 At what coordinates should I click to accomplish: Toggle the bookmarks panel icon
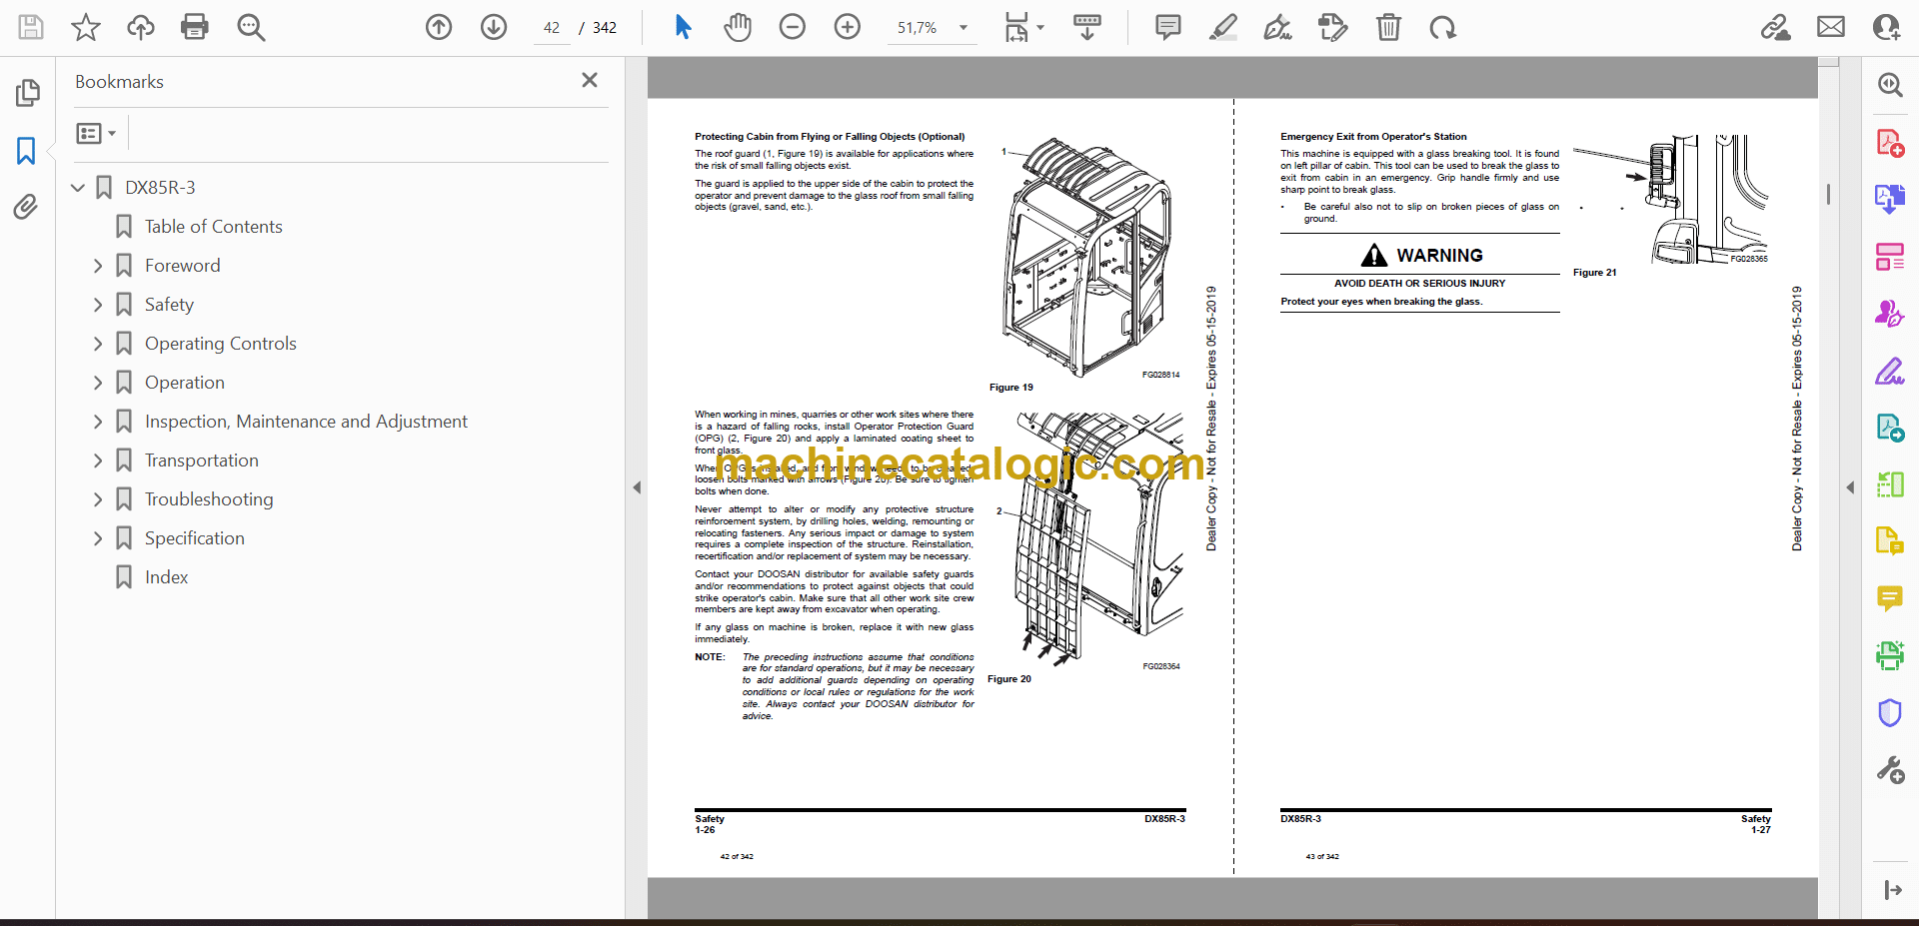pyautogui.click(x=27, y=151)
